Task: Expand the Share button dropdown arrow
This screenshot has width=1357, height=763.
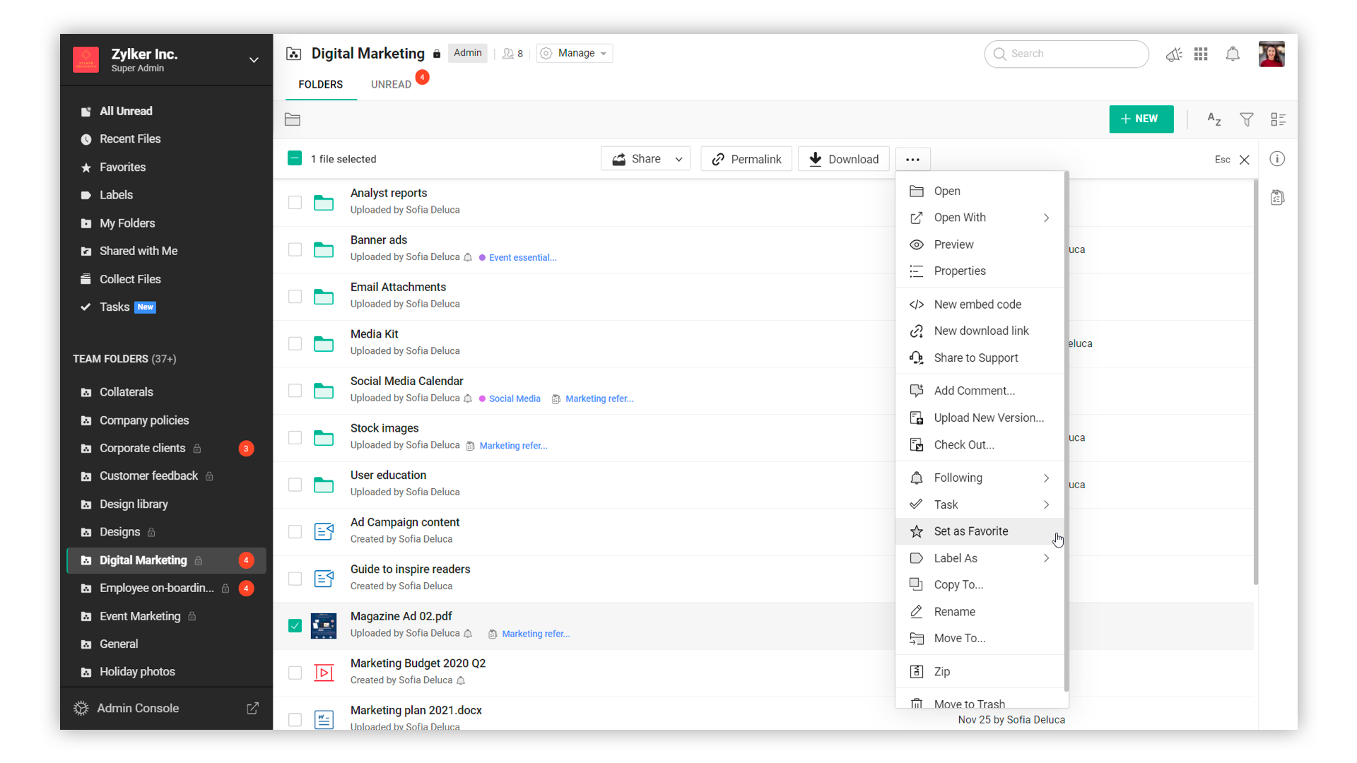Action: 678,160
